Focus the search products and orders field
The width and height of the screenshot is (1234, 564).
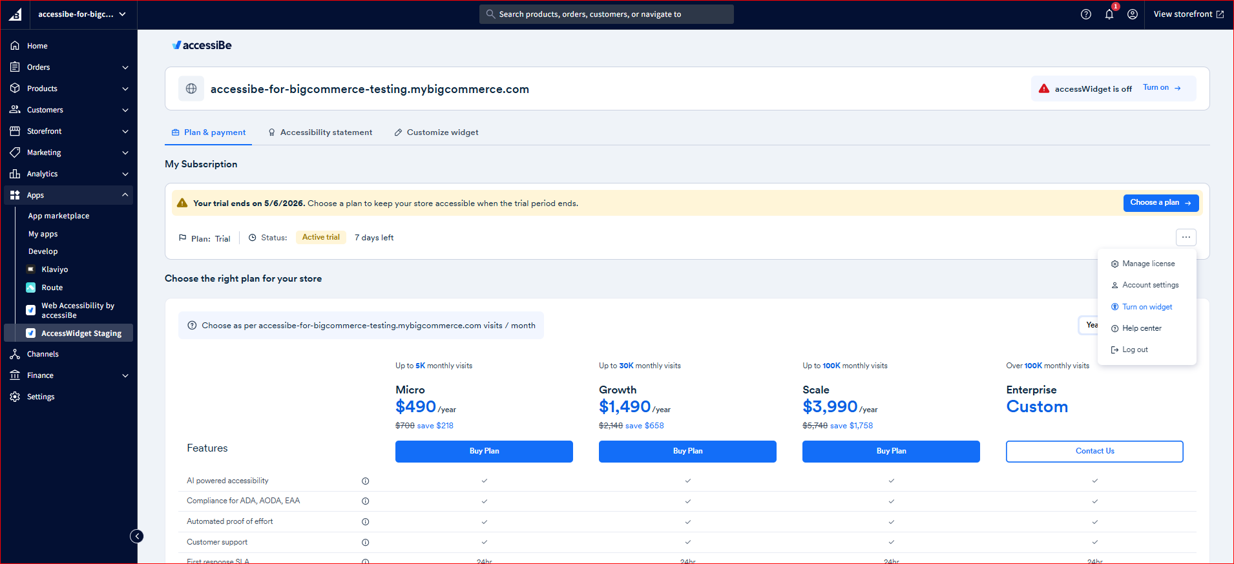click(x=607, y=14)
